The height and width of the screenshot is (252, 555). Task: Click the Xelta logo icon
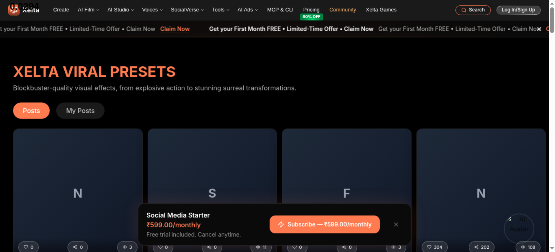click(14, 10)
